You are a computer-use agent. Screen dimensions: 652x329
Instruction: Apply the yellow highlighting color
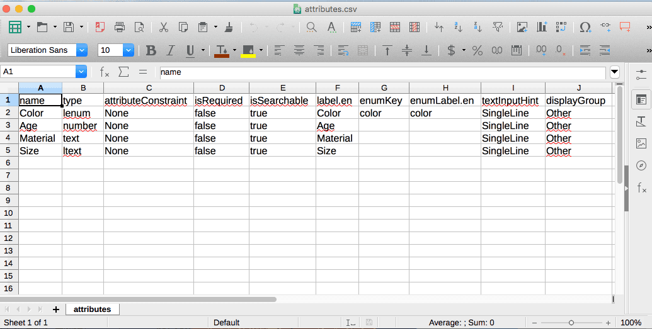(248, 50)
